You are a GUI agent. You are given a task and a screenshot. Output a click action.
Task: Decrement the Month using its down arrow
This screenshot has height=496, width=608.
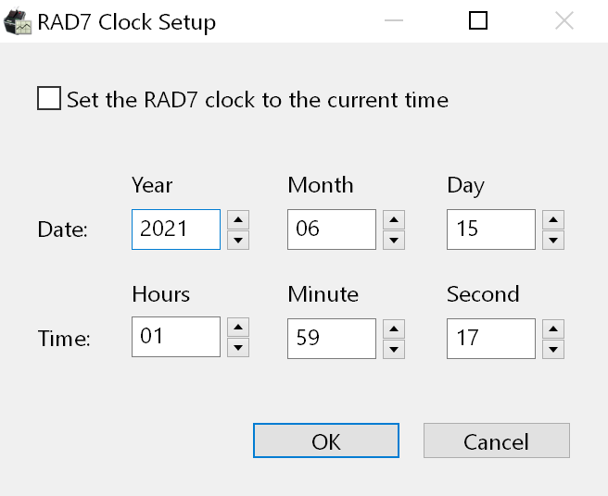coord(394,240)
